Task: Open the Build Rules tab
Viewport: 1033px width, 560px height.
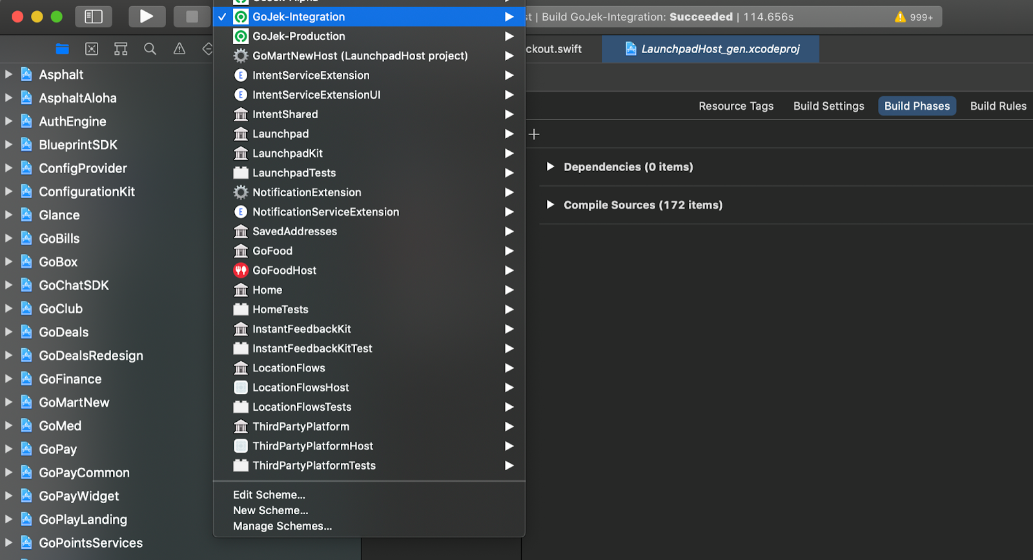Action: 998,106
